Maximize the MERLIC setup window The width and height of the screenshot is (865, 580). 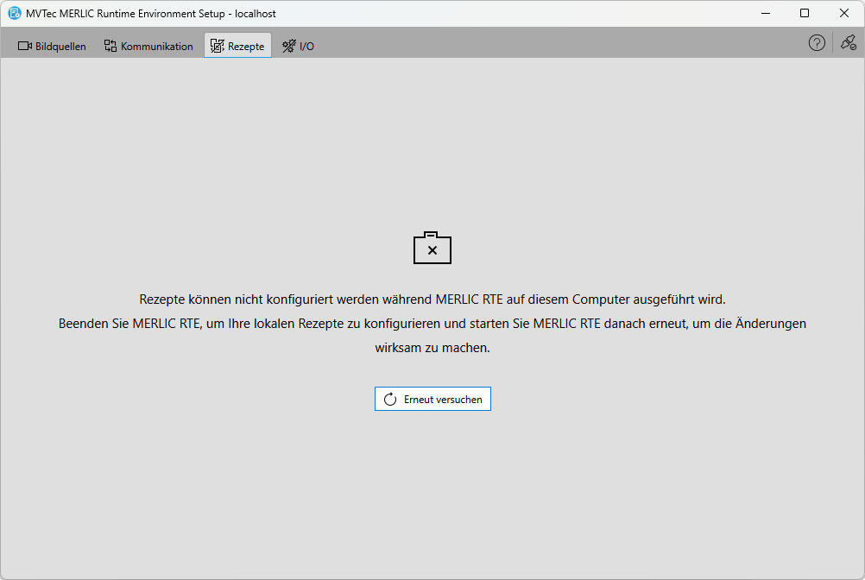point(805,13)
